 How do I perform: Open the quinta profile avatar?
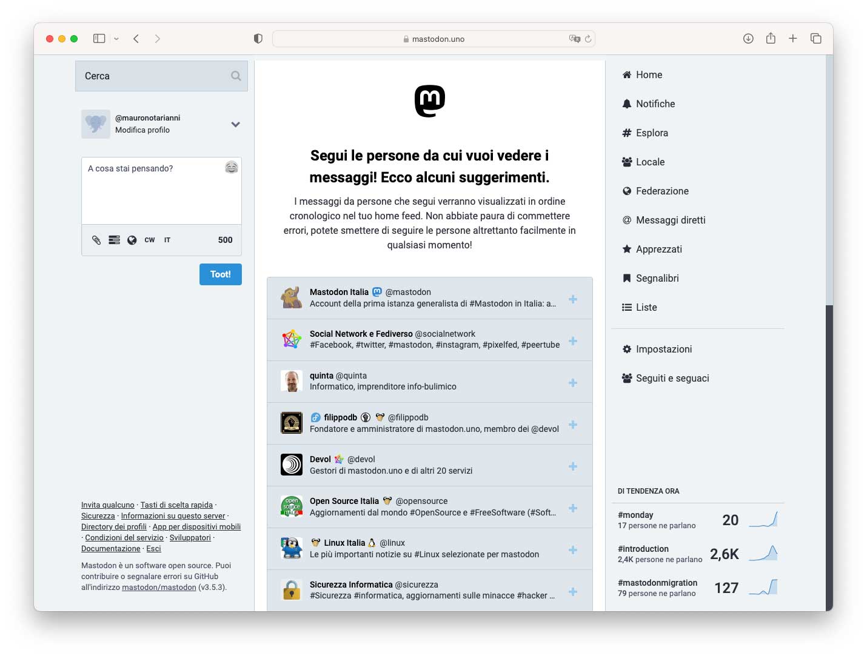[292, 381]
